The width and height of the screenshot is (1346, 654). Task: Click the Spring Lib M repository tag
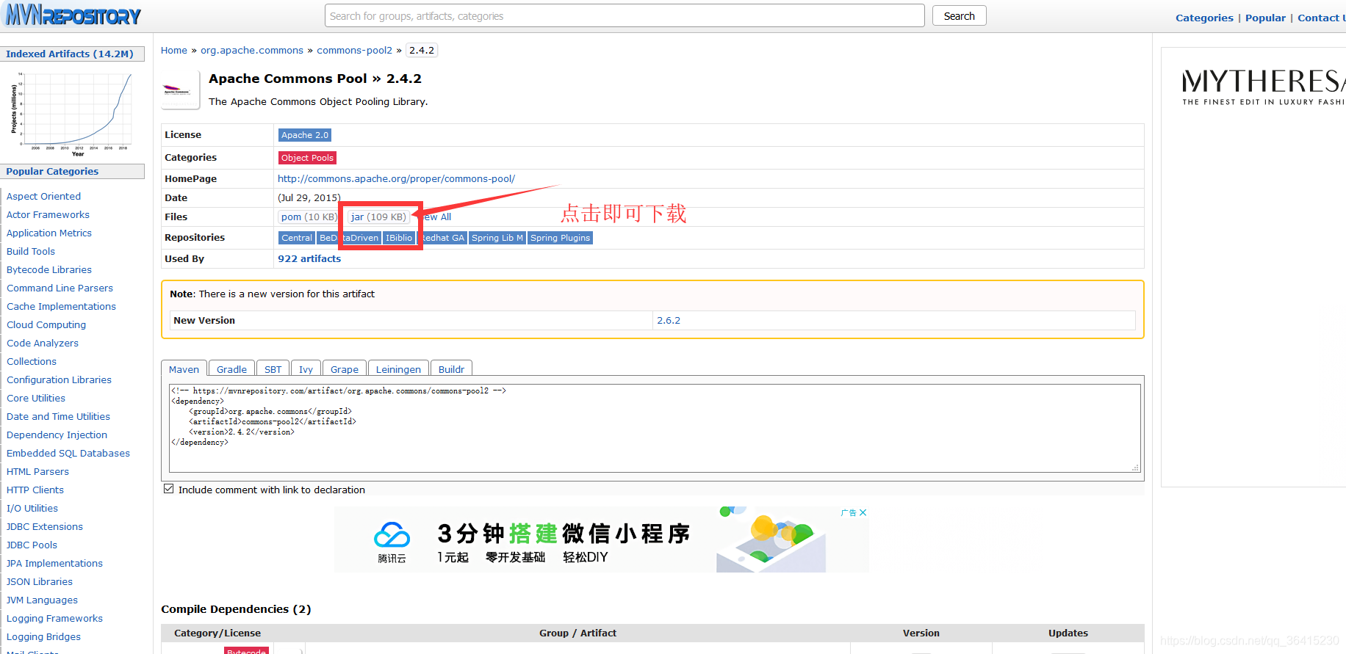point(497,238)
